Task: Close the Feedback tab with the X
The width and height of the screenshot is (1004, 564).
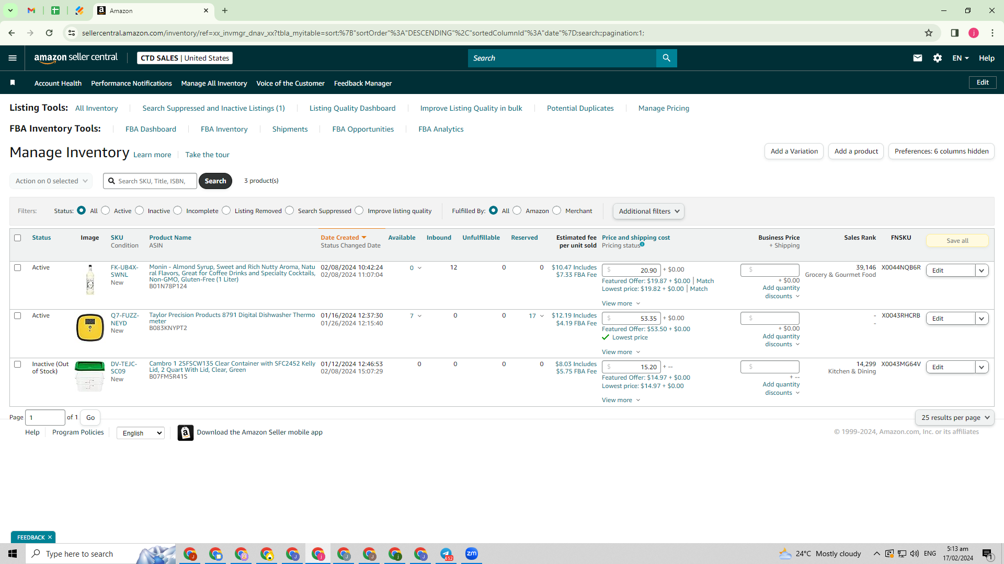Action: coord(50,537)
